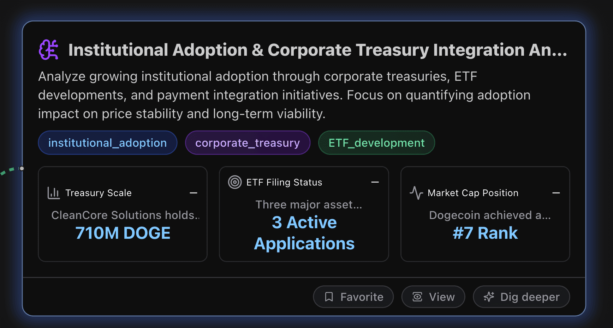Click the bookmark icon inside the Favorite button
This screenshot has height=328, width=613.
coord(329,297)
